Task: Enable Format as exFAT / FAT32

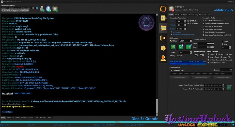Action: (x=208, y=62)
